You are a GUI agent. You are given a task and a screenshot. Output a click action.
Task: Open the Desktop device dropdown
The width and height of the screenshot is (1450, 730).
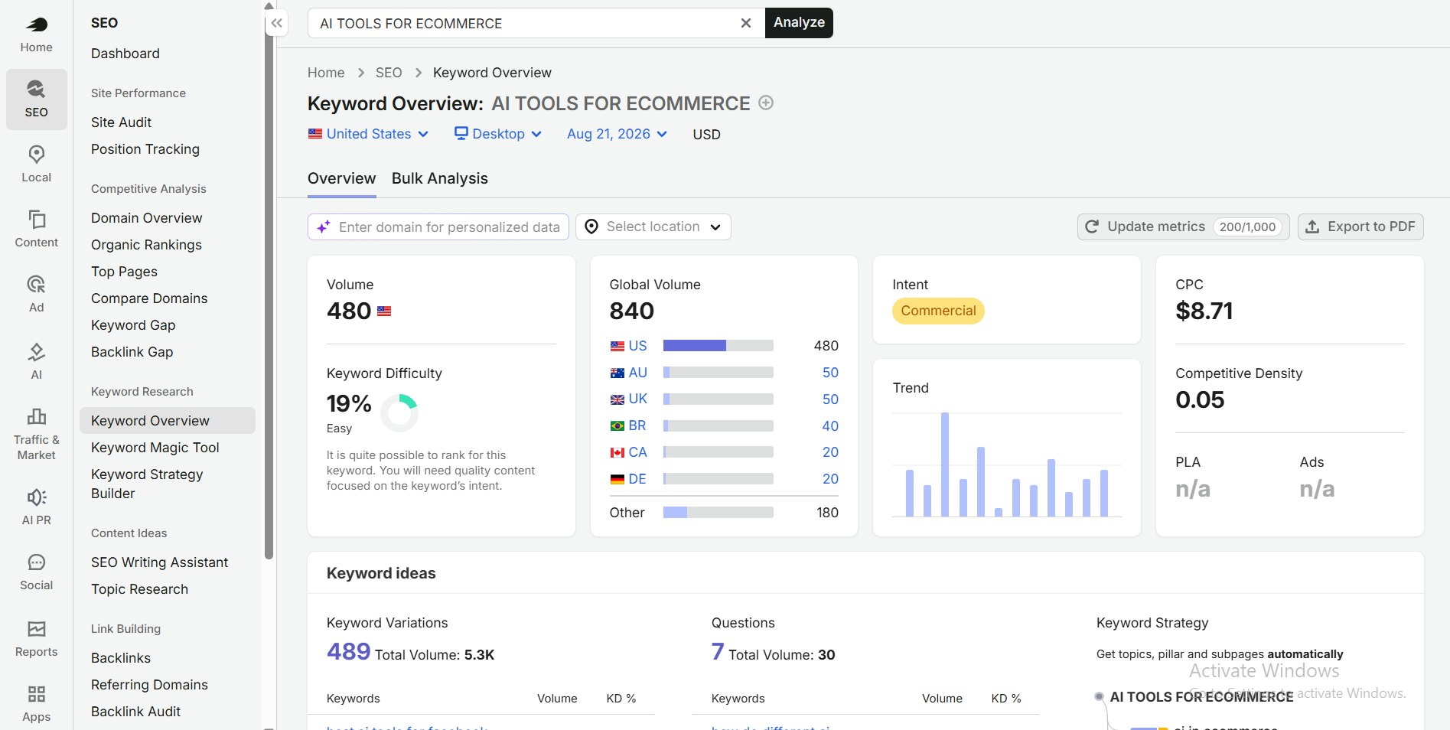pyautogui.click(x=498, y=134)
